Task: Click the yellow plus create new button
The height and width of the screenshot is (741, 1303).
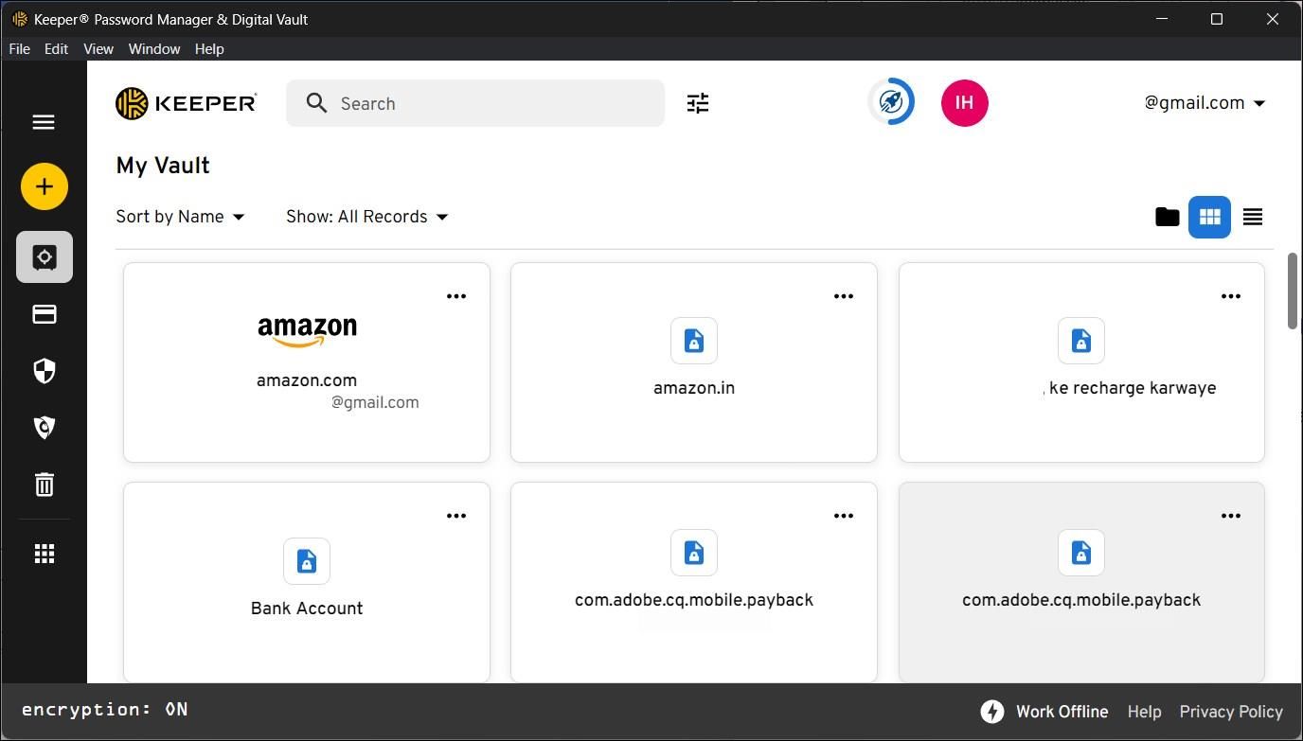Action: click(45, 186)
